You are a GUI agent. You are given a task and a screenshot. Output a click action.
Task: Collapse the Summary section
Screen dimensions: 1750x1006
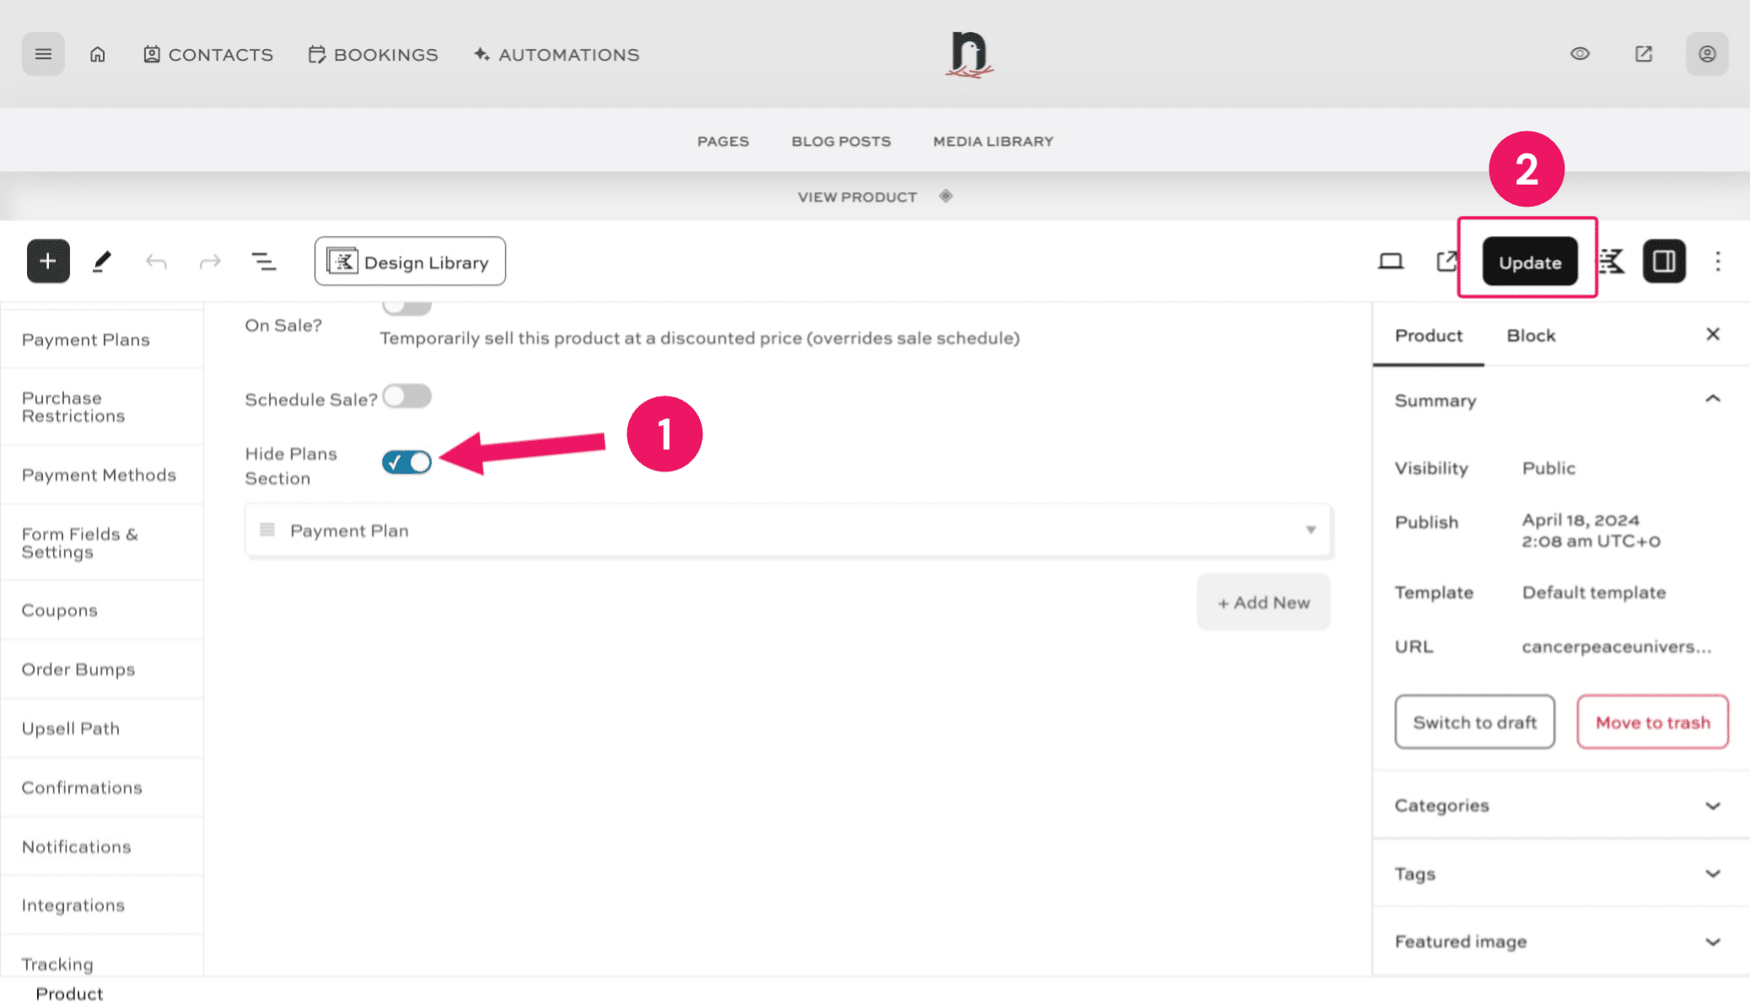[1712, 399]
